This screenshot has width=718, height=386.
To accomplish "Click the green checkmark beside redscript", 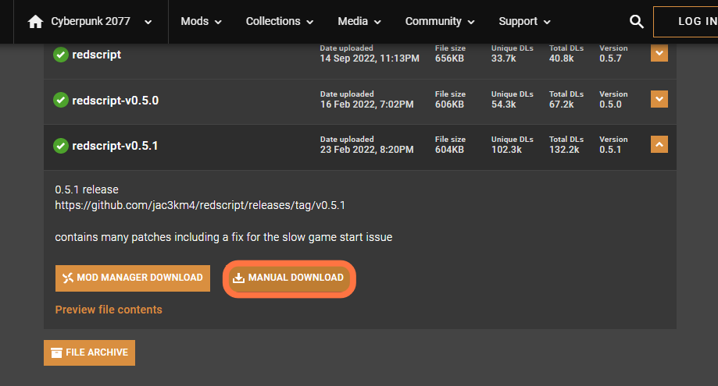I will tap(61, 55).
